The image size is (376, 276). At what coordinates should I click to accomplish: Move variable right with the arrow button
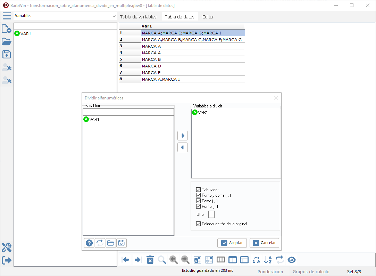182,135
